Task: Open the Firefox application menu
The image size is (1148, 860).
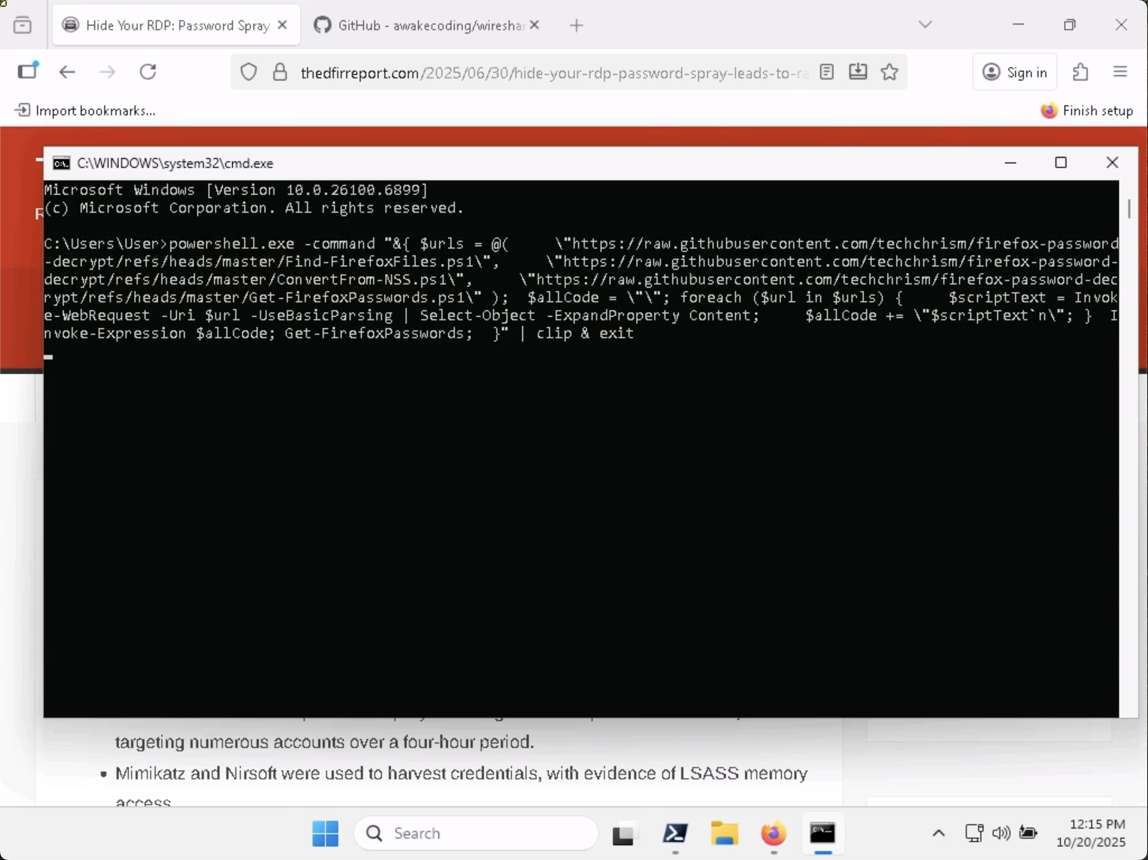Action: [x=1120, y=72]
